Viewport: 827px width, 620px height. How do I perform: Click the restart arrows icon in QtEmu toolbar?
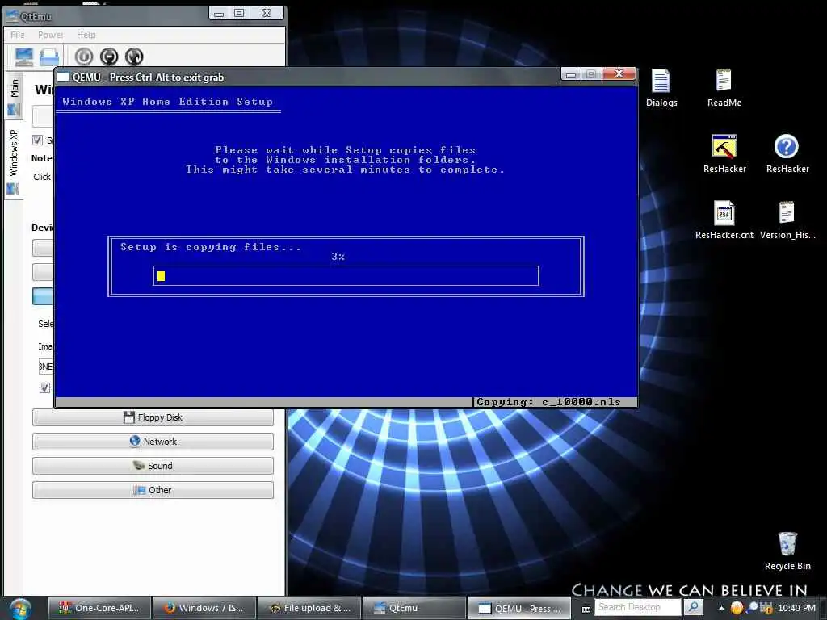click(x=134, y=57)
